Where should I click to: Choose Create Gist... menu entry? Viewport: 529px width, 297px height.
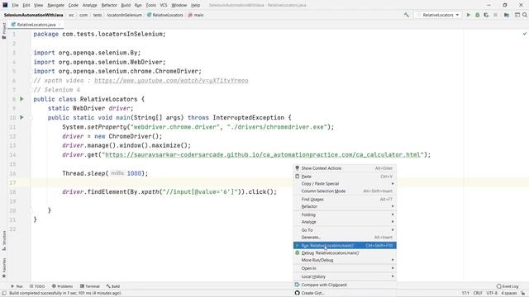click(x=345, y=293)
